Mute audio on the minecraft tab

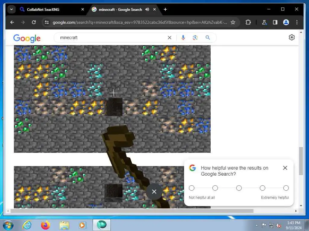click(147, 9)
